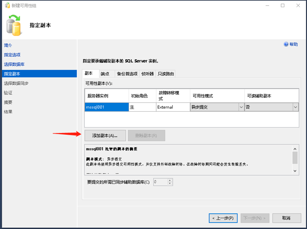The width and height of the screenshot is (307, 229).
Task: Switch to the 侦听器 tab
Action: [147, 74]
